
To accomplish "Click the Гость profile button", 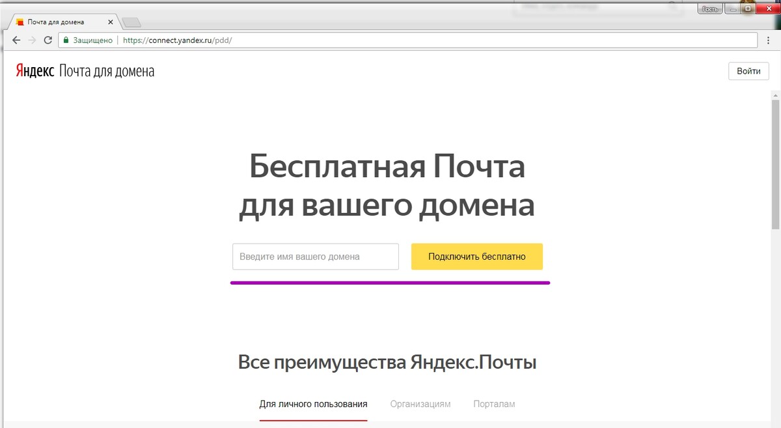I will tap(709, 8).
